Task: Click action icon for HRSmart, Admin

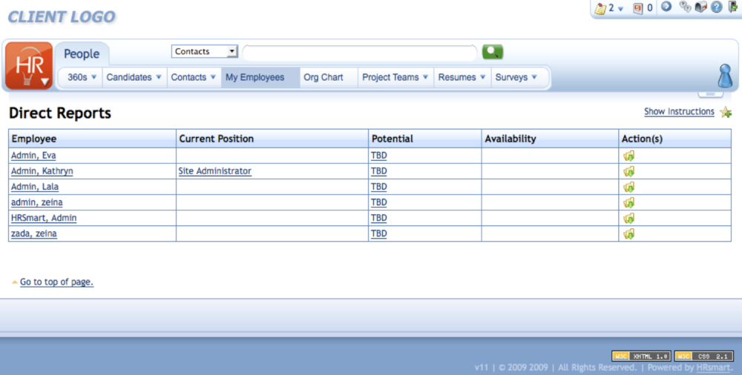Action: tap(629, 218)
